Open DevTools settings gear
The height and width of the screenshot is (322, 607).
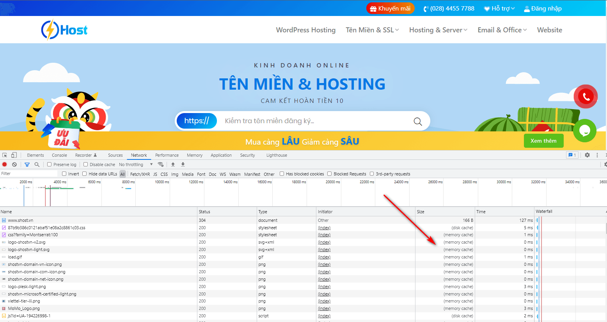click(587, 155)
